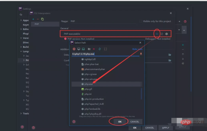Click the three-dots button on Settings right
Image resolution: width=207 pixels, height=131 pixels.
click(184, 30)
